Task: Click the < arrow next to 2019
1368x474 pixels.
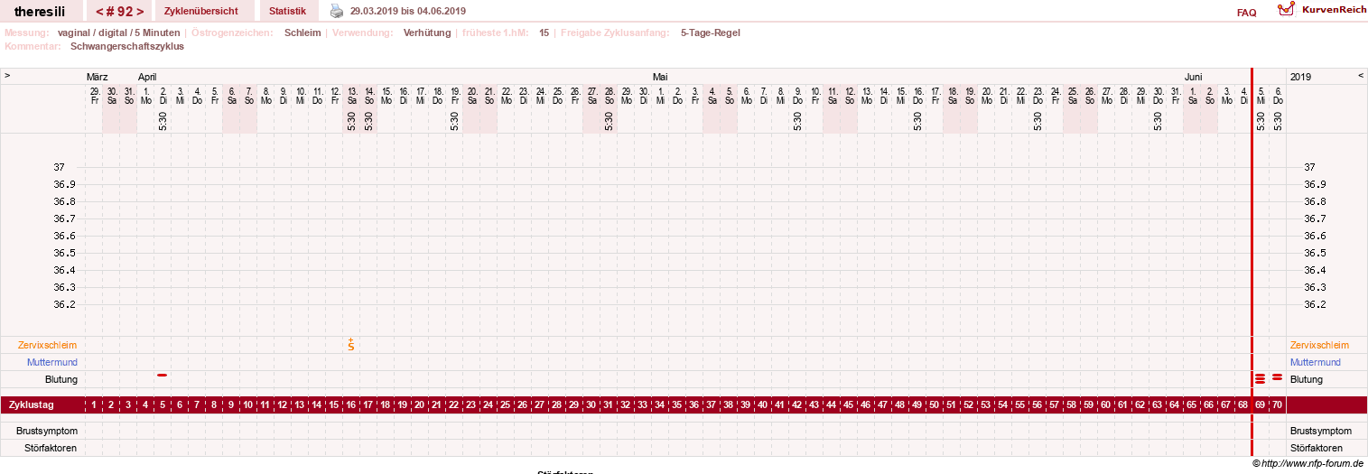Action: 1361,76
